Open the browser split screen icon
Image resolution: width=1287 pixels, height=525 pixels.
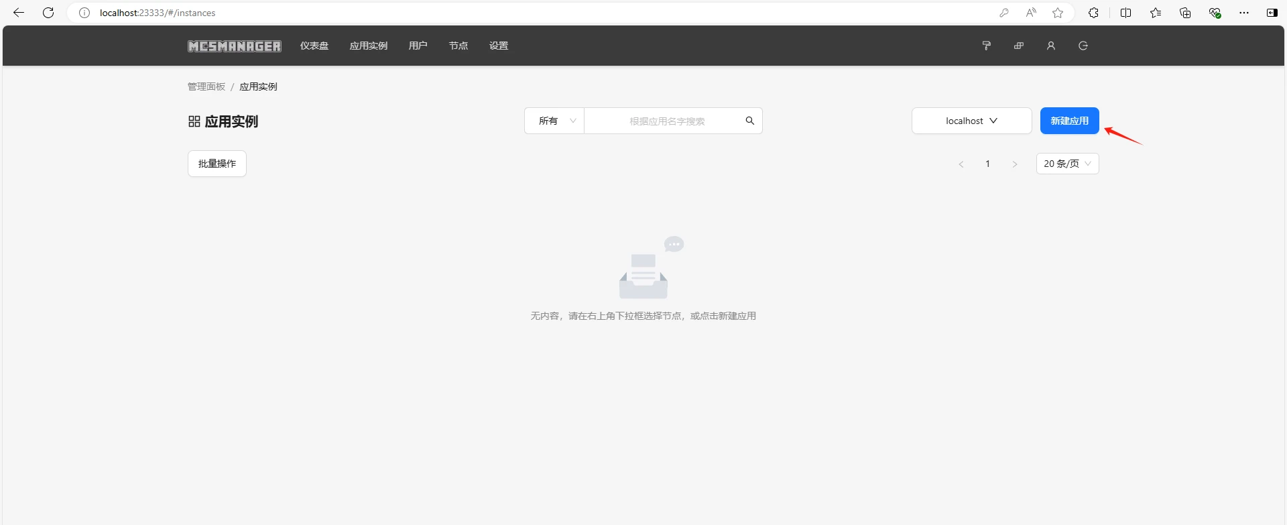pyautogui.click(x=1125, y=13)
